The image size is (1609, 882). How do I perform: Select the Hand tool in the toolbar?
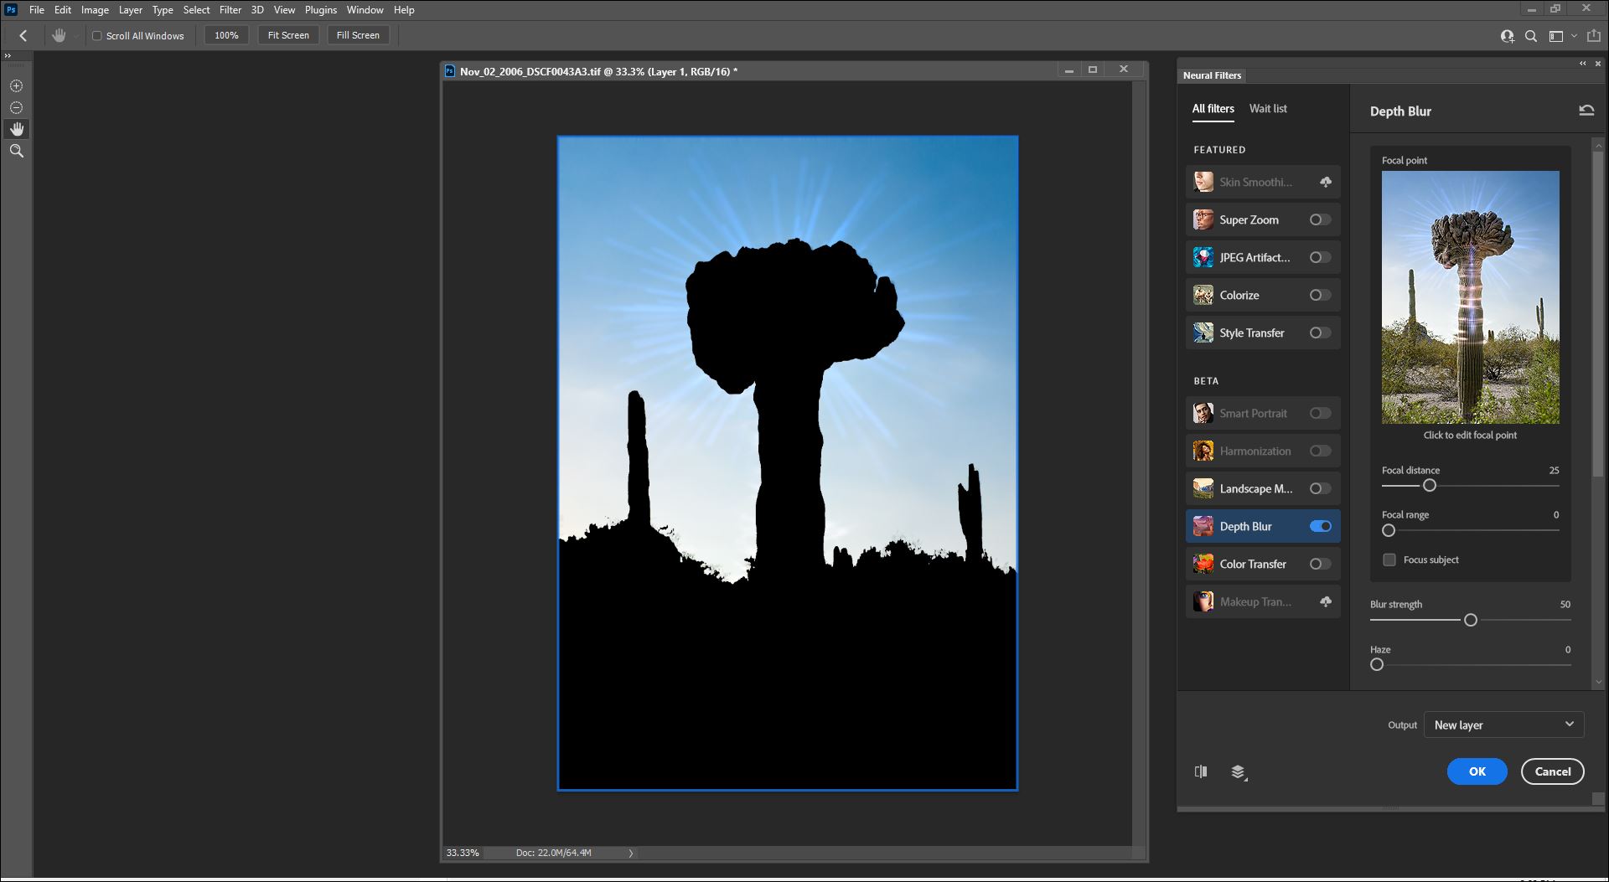click(16, 129)
